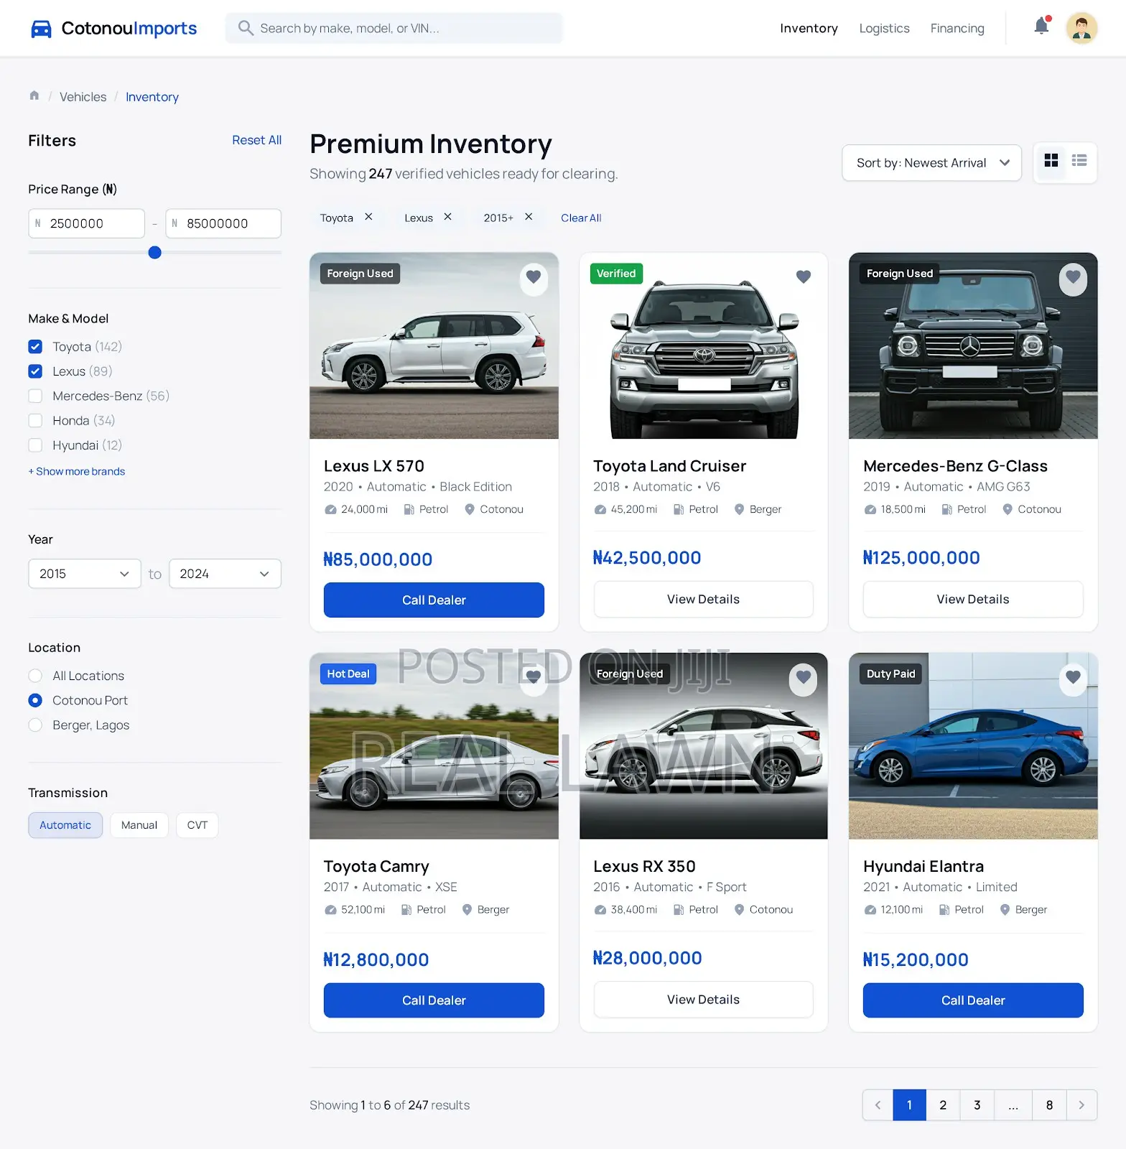Check the Honda make checkbox
This screenshot has height=1149, width=1126.
coord(35,421)
